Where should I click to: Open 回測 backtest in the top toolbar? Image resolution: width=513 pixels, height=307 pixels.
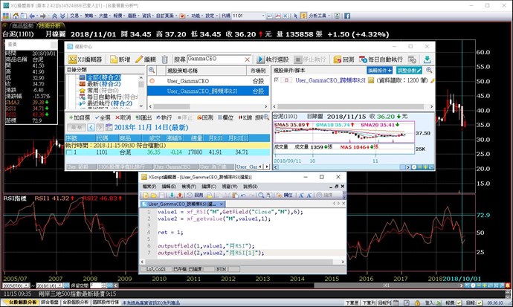coord(344,59)
